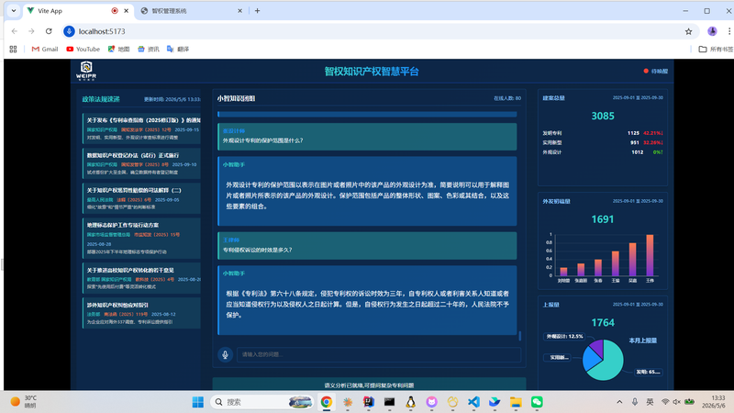Click the muted volume tray icon
This screenshot has width=734, height=413.
pyautogui.click(x=676, y=402)
